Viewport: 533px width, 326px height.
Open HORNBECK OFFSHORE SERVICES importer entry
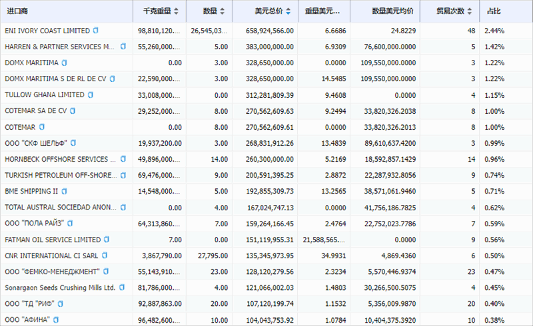point(60,159)
